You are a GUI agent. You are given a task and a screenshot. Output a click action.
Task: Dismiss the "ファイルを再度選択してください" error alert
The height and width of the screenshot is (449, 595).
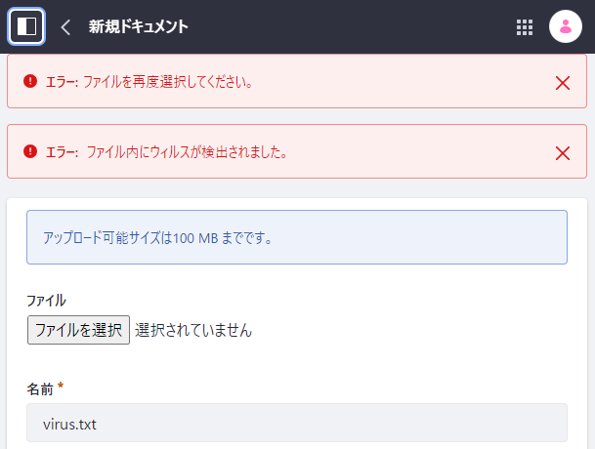click(x=562, y=82)
